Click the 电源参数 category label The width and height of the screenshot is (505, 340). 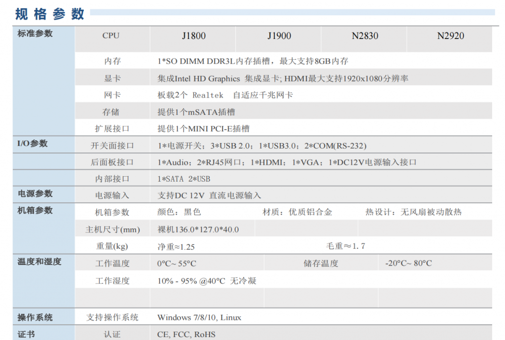(x=35, y=193)
